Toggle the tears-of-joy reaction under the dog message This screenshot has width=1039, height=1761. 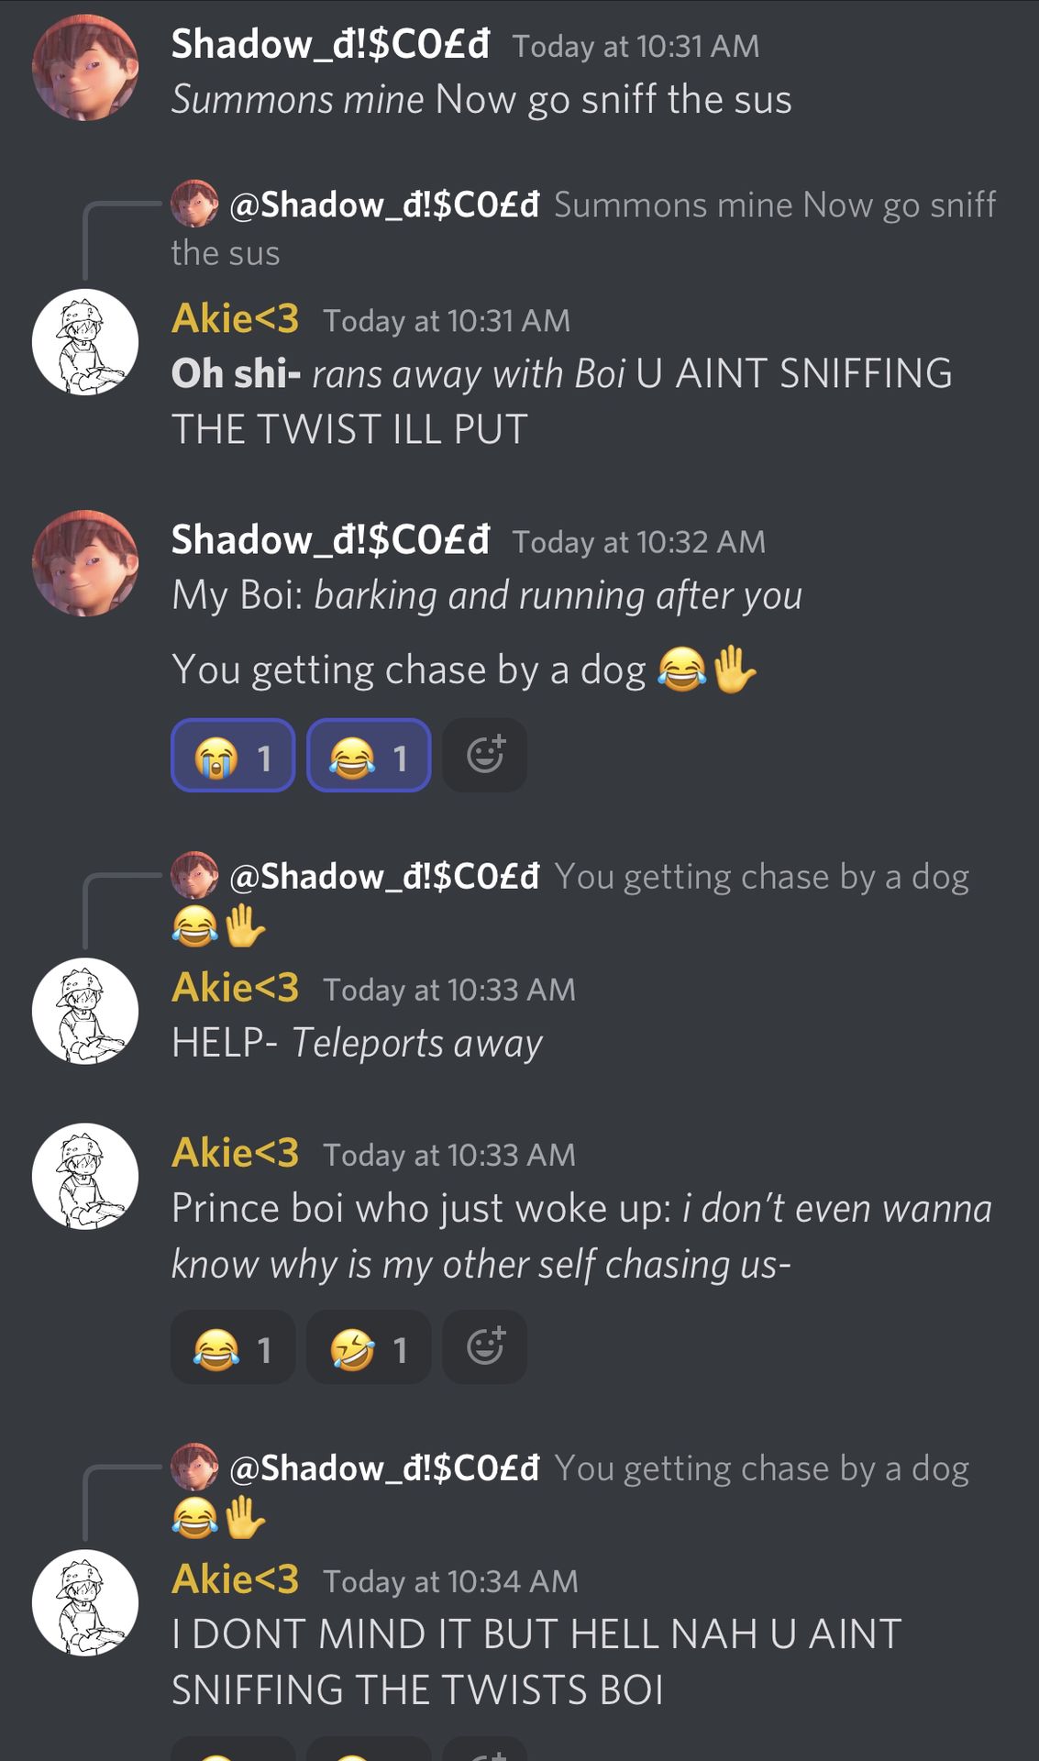(x=369, y=755)
